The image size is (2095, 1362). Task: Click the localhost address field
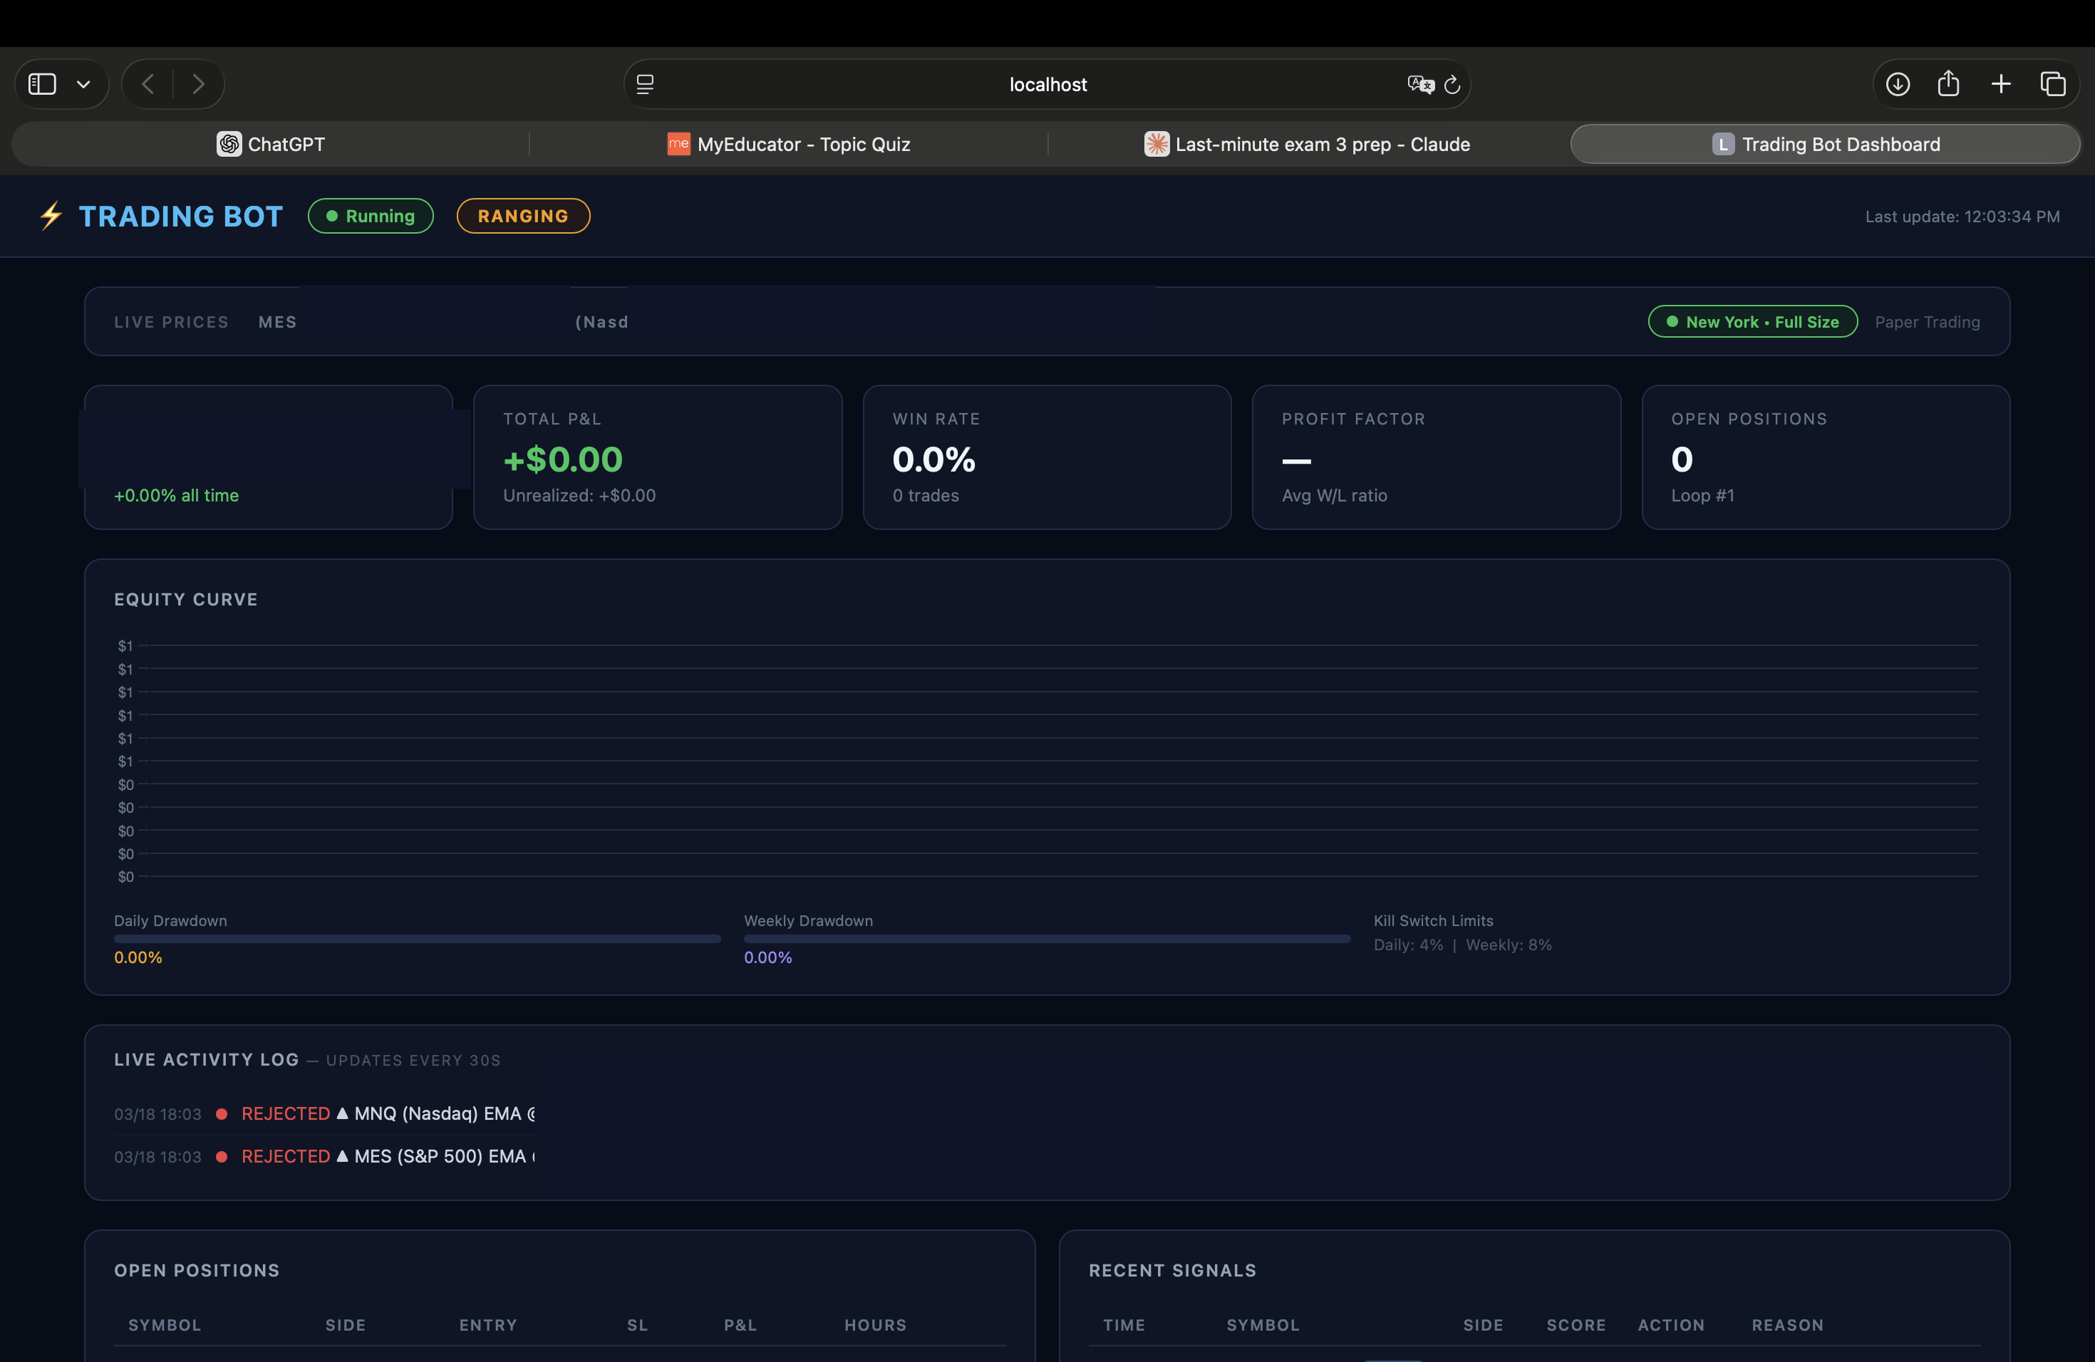(1047, 83)
